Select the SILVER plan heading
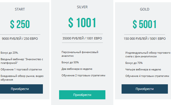 [82, 7]
